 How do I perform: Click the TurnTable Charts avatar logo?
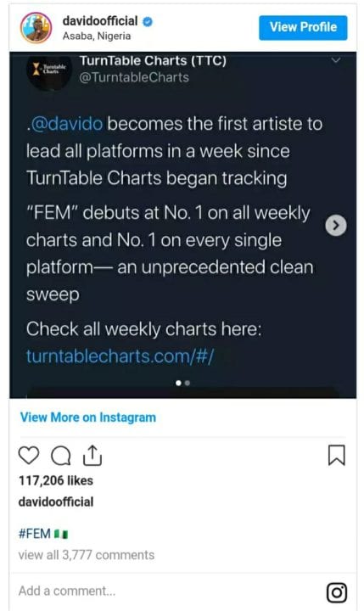point(48,71)
